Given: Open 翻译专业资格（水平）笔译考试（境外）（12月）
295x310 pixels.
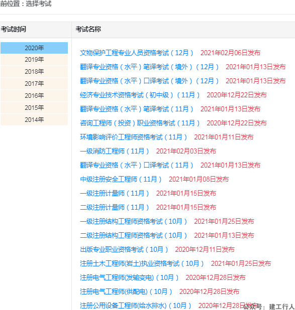Looking at the screenshot, I should point(149,67).
